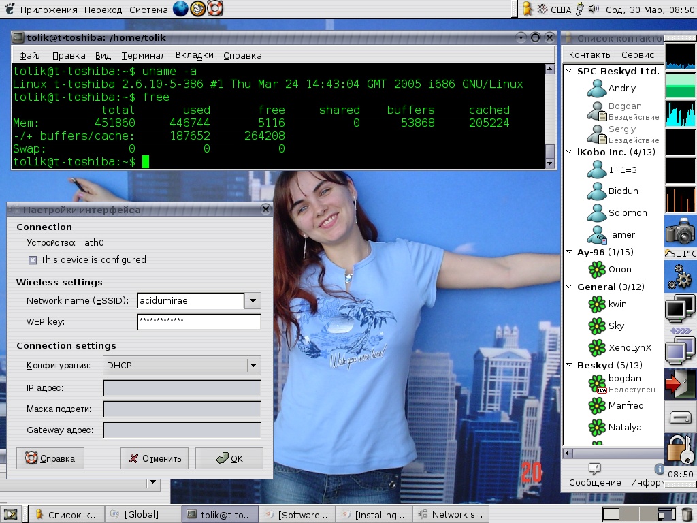Click the power plug battery indicator
The height and width of the screenshot is (523, 697).
(x=580, y=9)
